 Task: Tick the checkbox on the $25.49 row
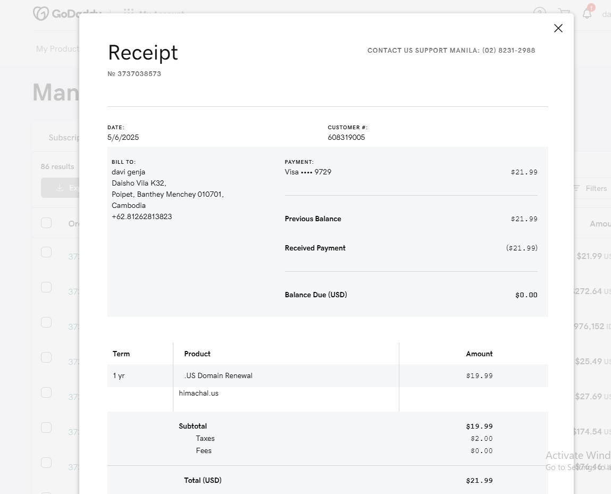[x=46, y=357]
